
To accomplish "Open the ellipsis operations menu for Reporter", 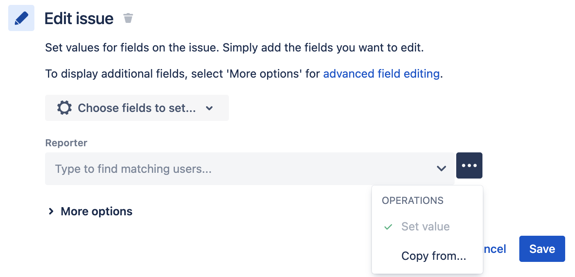I will pos(469,165).
